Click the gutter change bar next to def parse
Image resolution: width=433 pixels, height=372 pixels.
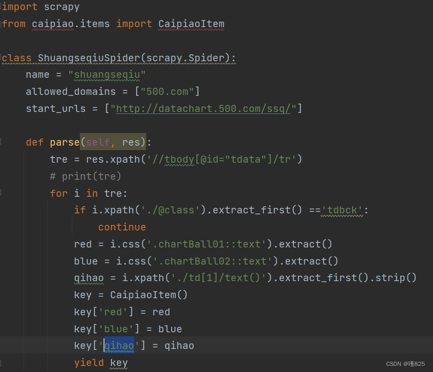pos(1,142)
